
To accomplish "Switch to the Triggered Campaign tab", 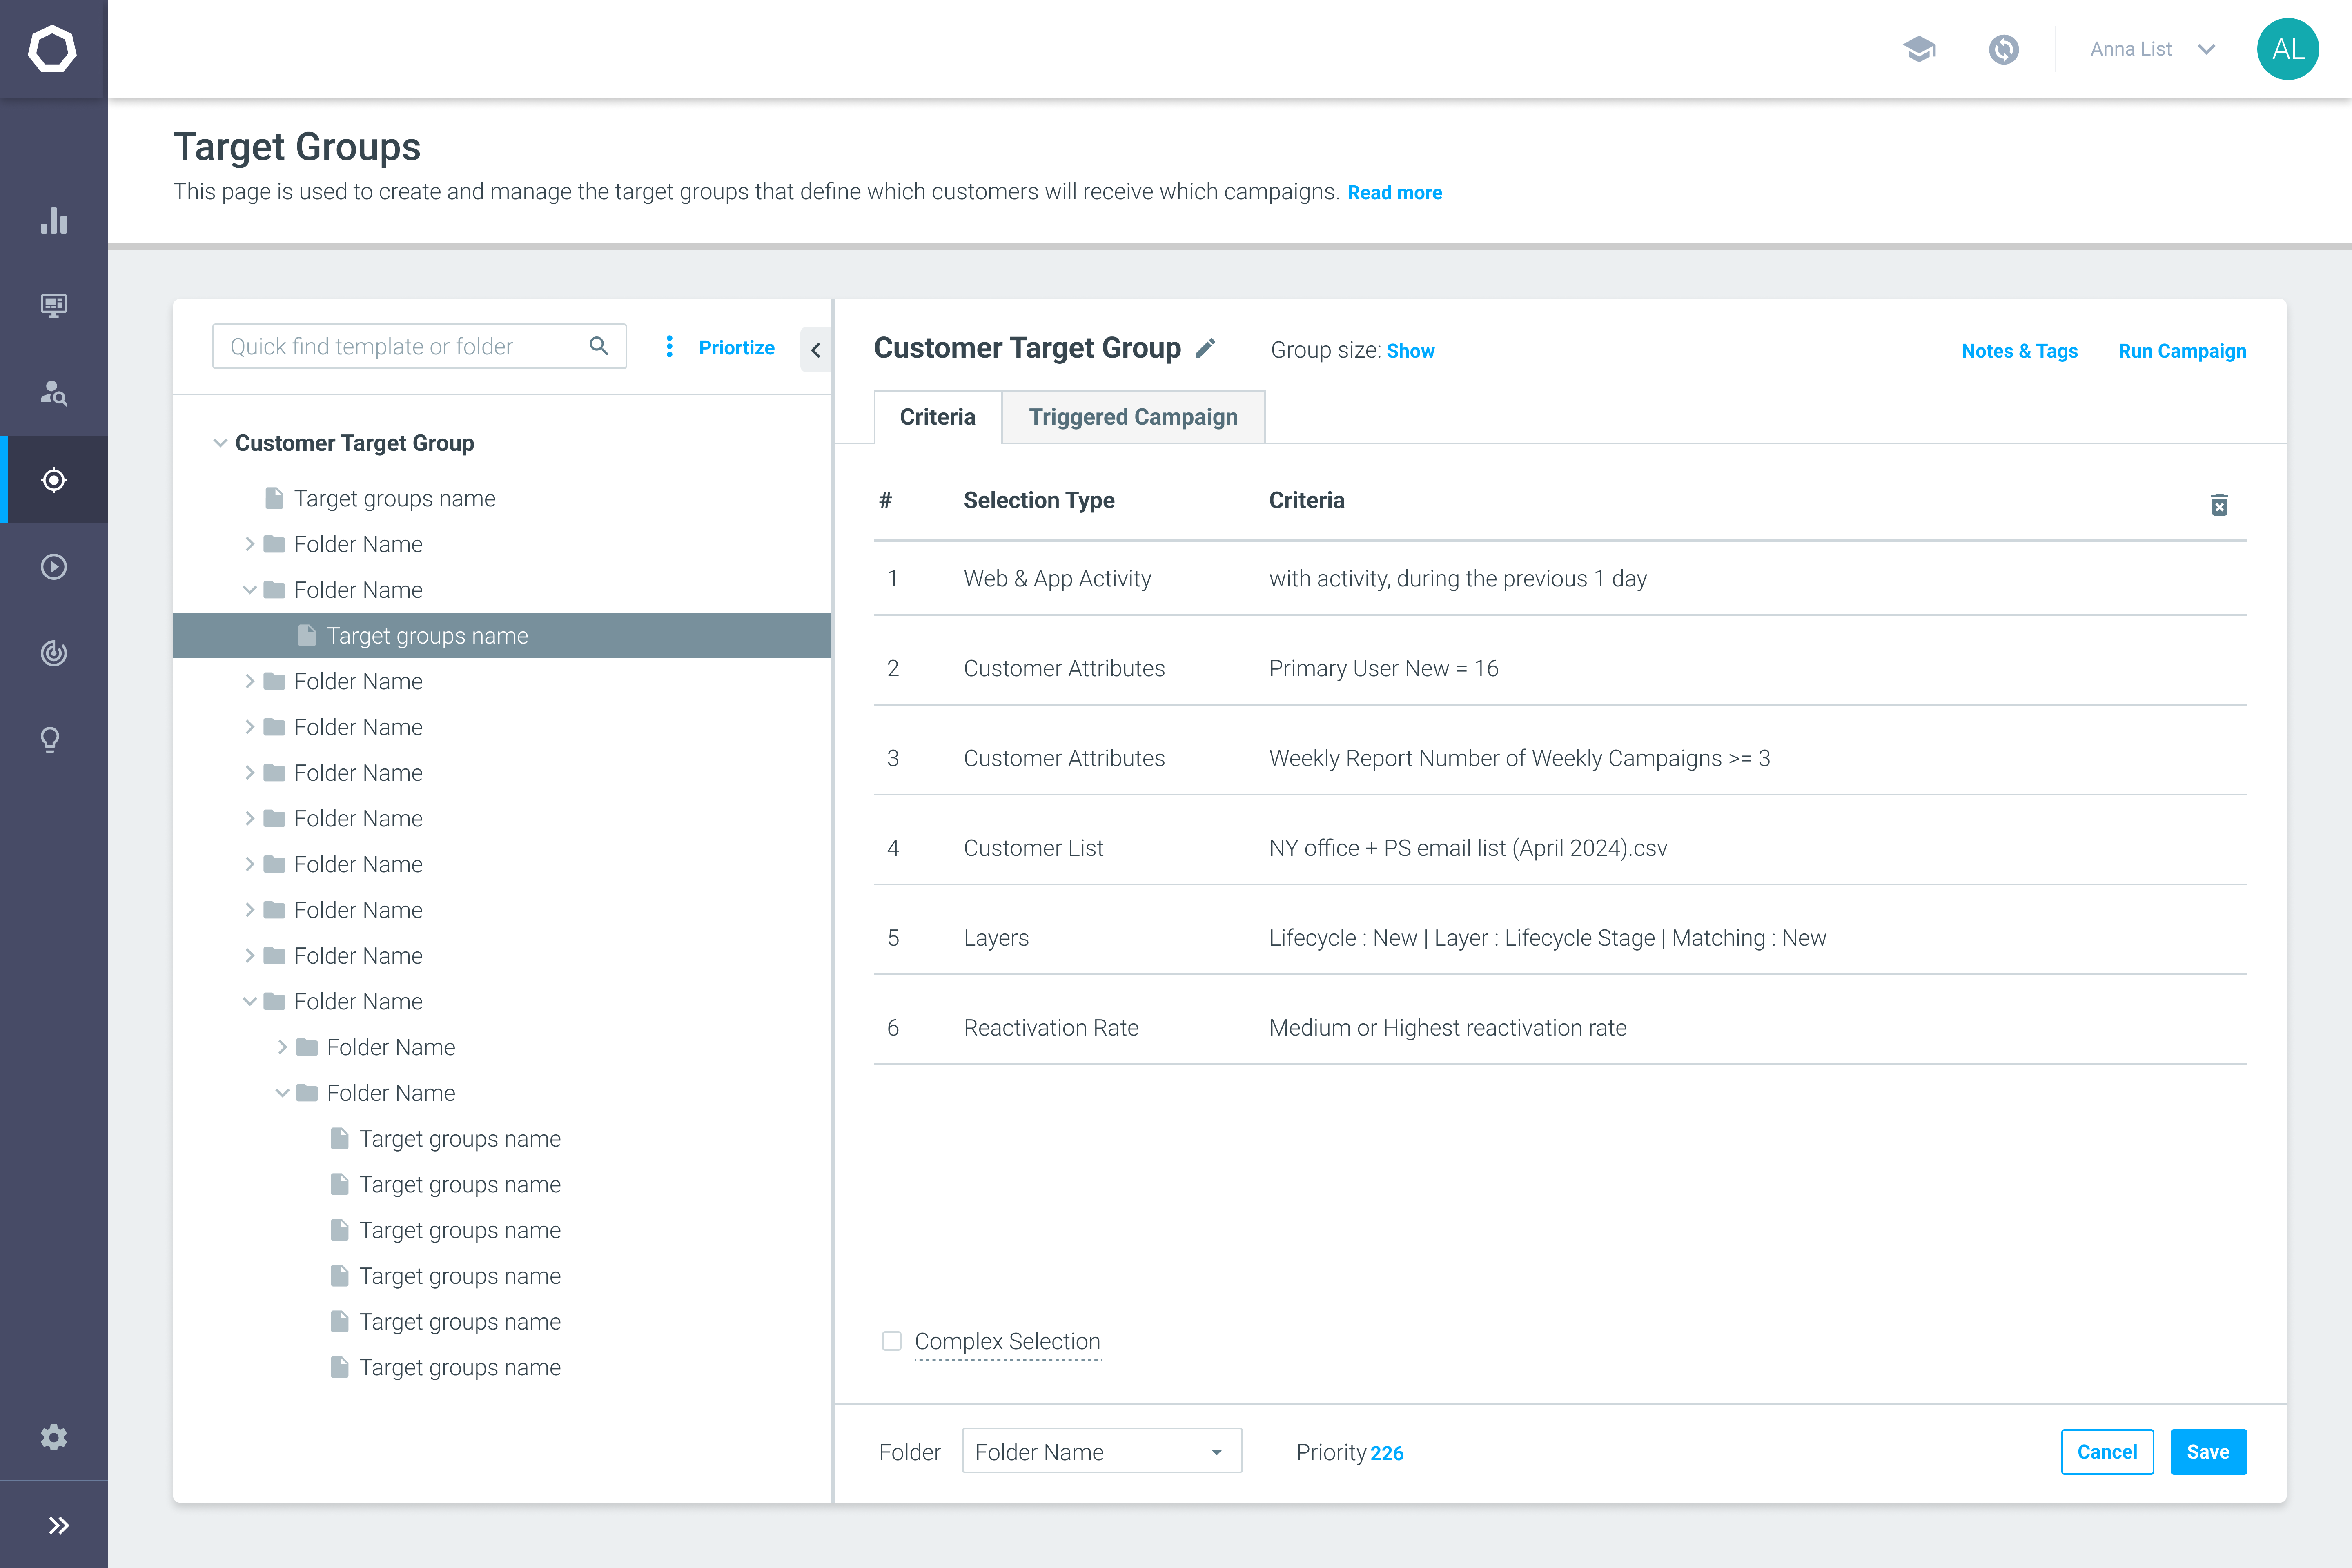I will pos(1133,417).
